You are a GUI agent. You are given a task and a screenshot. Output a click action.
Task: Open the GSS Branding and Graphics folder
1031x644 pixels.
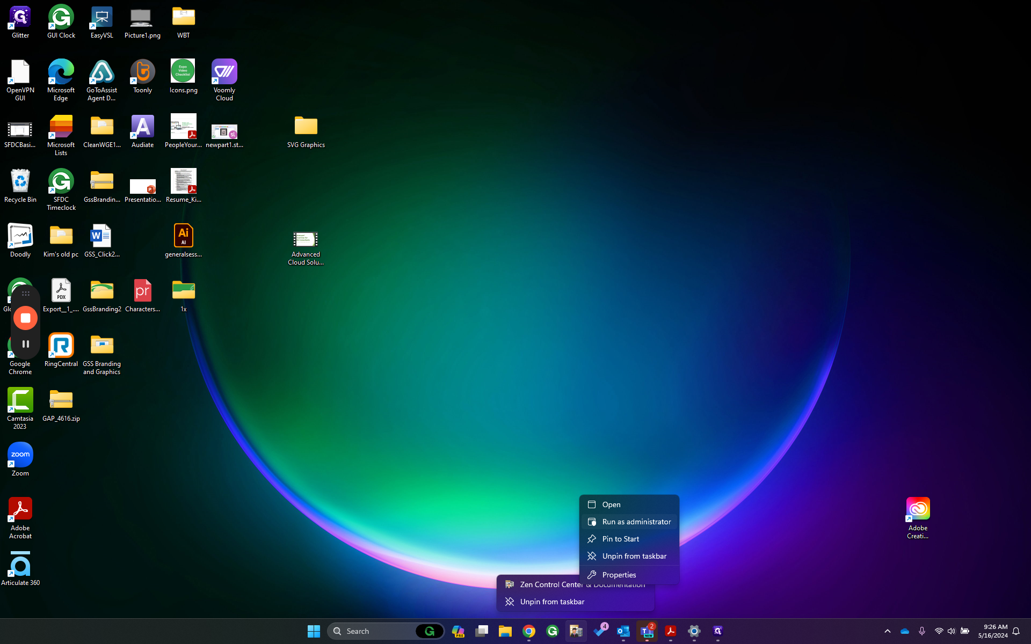coord(102,354)
